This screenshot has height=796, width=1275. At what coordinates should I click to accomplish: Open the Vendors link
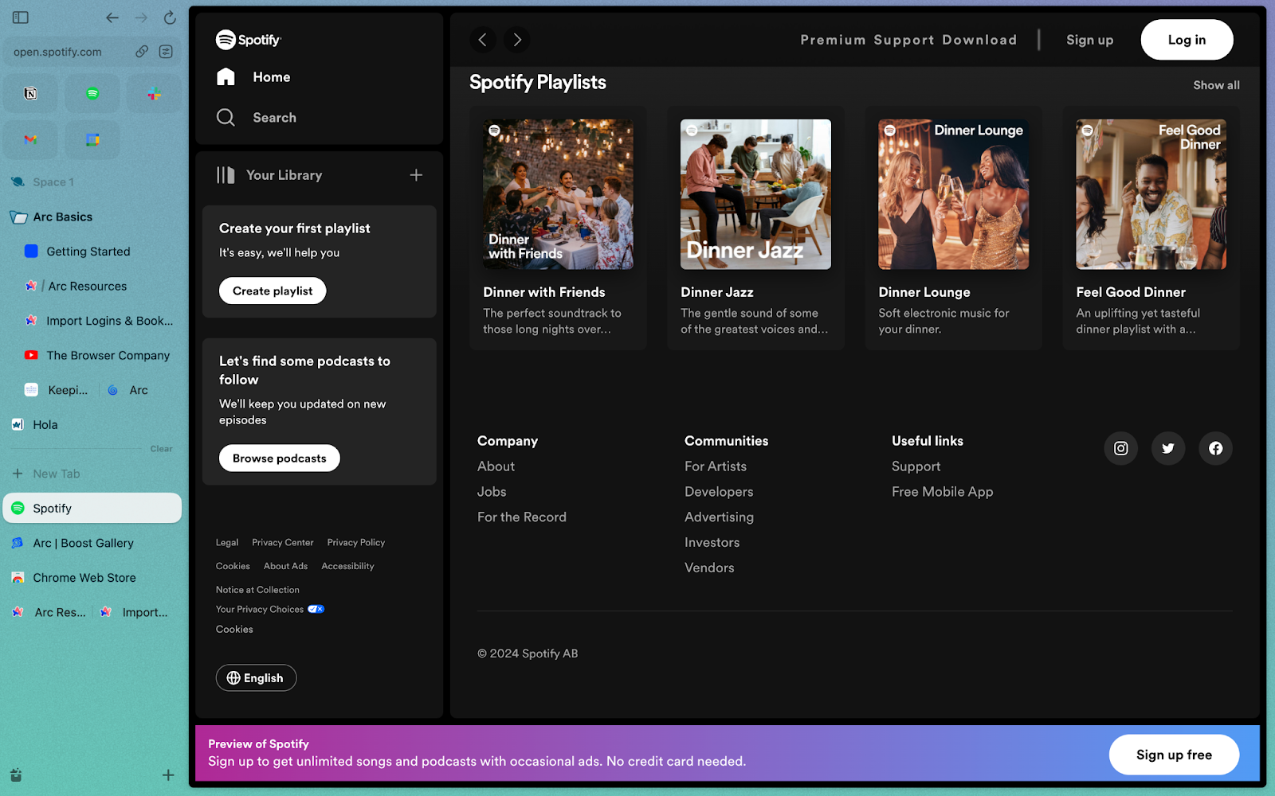pos(709,568)
